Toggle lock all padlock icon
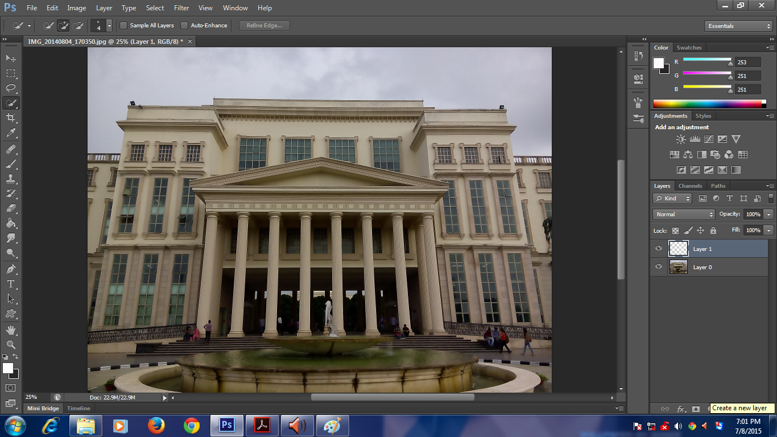The width and height of the screenshot is (777, 437). click(x=713, y=230)
